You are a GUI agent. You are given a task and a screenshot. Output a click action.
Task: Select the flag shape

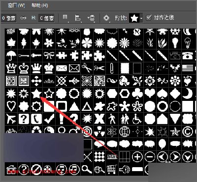(188, 68)
